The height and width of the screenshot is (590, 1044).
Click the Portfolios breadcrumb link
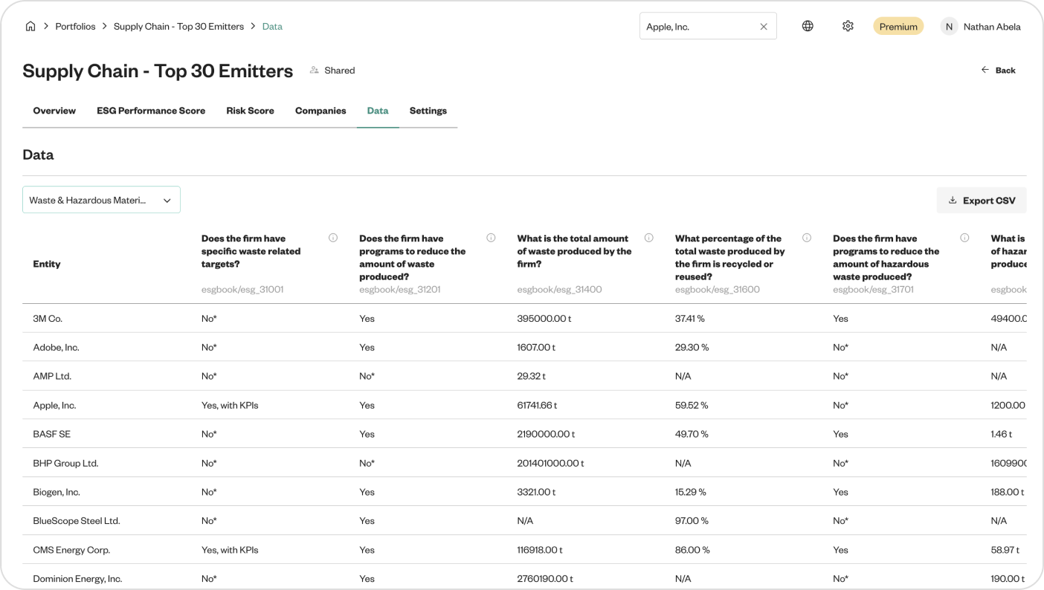[75, 26]
